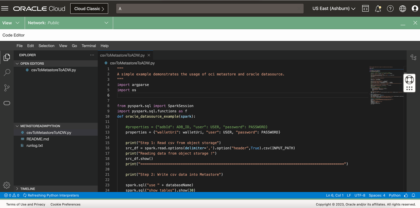Open the Terminal menu
Viewport: 420px width, 208px height.
pyautogui.click(x=89, y=46)
